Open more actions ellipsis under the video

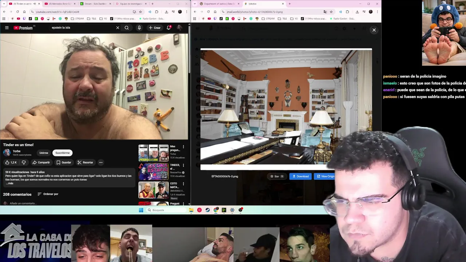(x=101, y=162)
